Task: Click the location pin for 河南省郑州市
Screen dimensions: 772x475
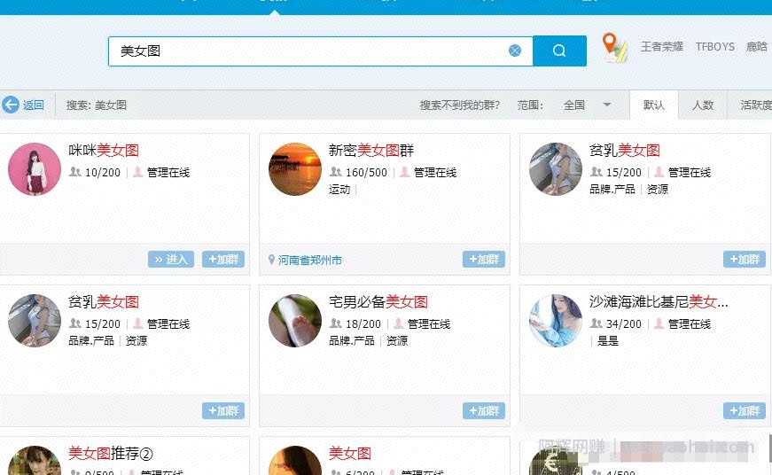Action: coord(271,260)
